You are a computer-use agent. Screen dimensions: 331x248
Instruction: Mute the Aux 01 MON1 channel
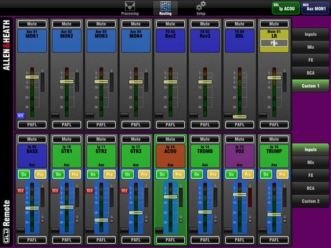coord(32,23)
